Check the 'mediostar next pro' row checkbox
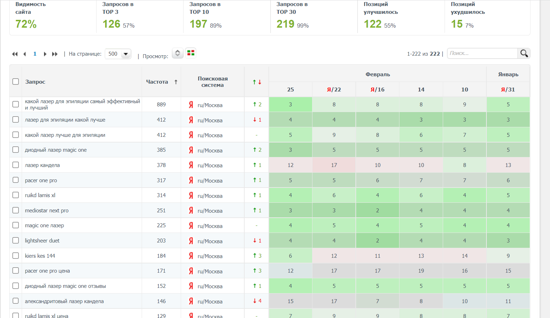Viewport: 550px width, 318px height. pos(16,210)
